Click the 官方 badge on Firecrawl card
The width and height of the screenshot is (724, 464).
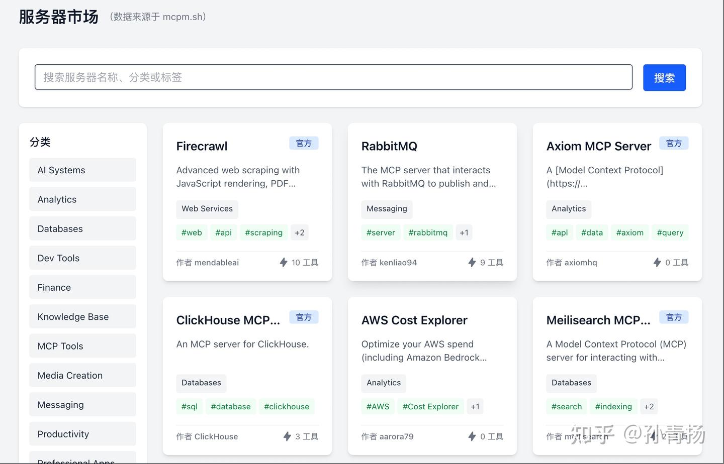pyautogui.click(x=304, y=143)
